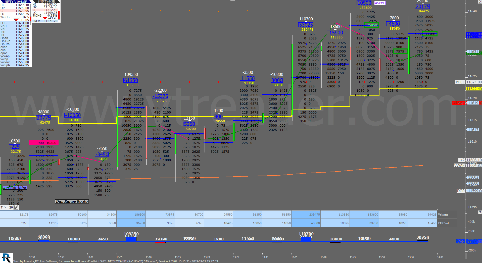482x263 pixels.
Task: Click the pink highlighted 900 10350 cell
Action: tap(44, 143)
